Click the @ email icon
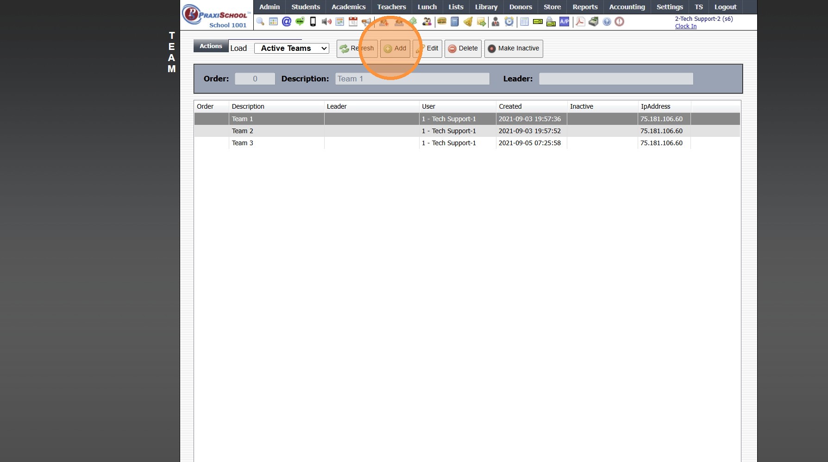 287,22
